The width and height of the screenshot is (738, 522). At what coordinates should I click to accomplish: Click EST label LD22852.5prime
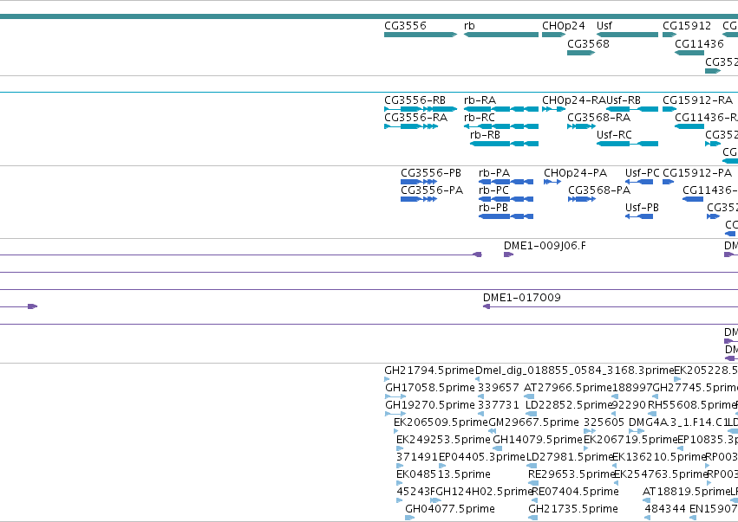tap(569, 405)
